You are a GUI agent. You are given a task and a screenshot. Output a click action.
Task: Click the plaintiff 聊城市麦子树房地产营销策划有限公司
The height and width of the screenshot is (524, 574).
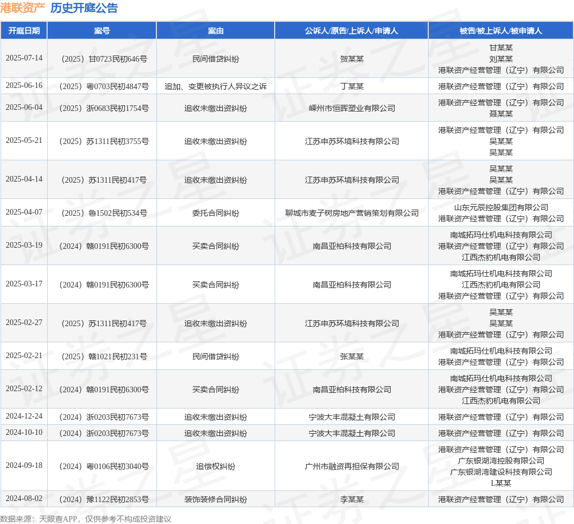[x=352, y=213]
